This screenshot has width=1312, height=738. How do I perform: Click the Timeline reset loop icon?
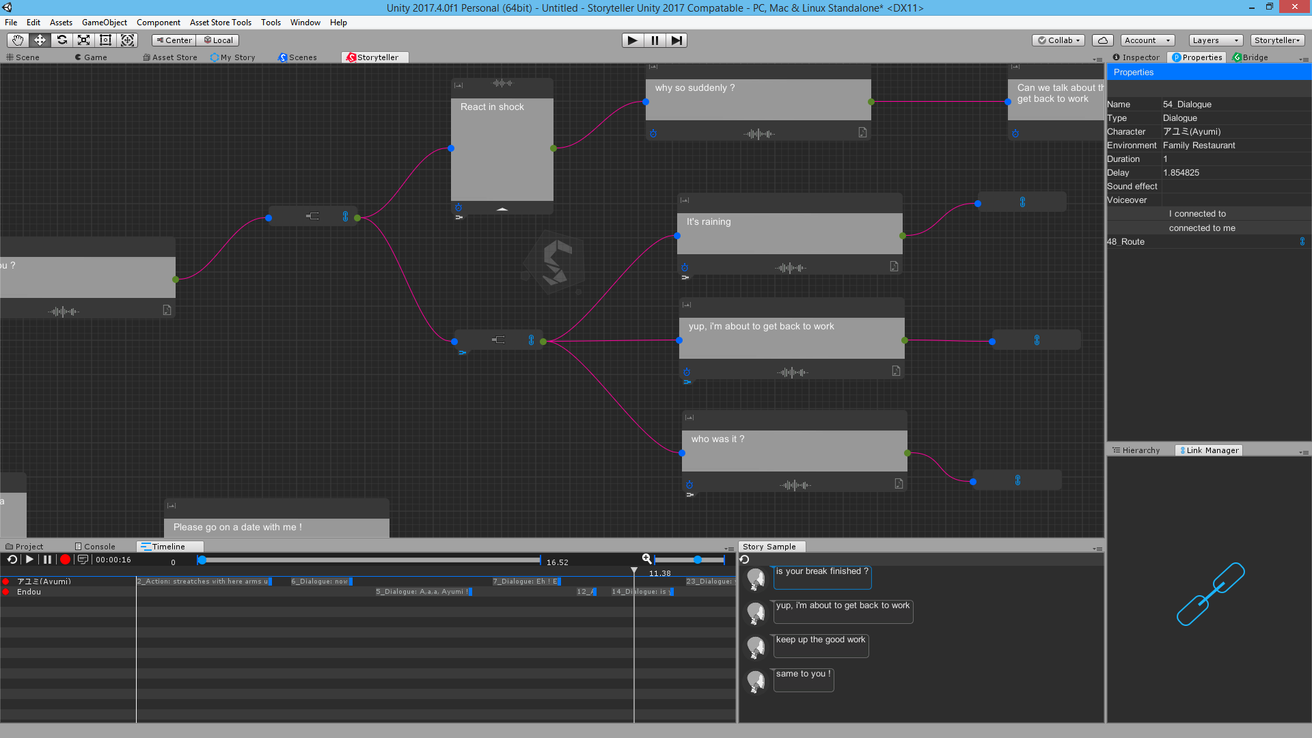tap(12, 560)
